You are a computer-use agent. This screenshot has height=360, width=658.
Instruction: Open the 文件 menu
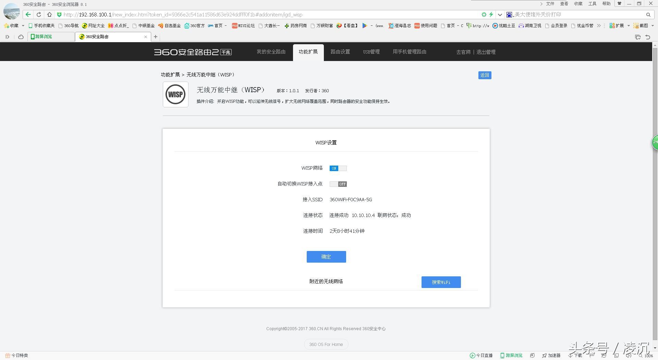tap(550, 4)
